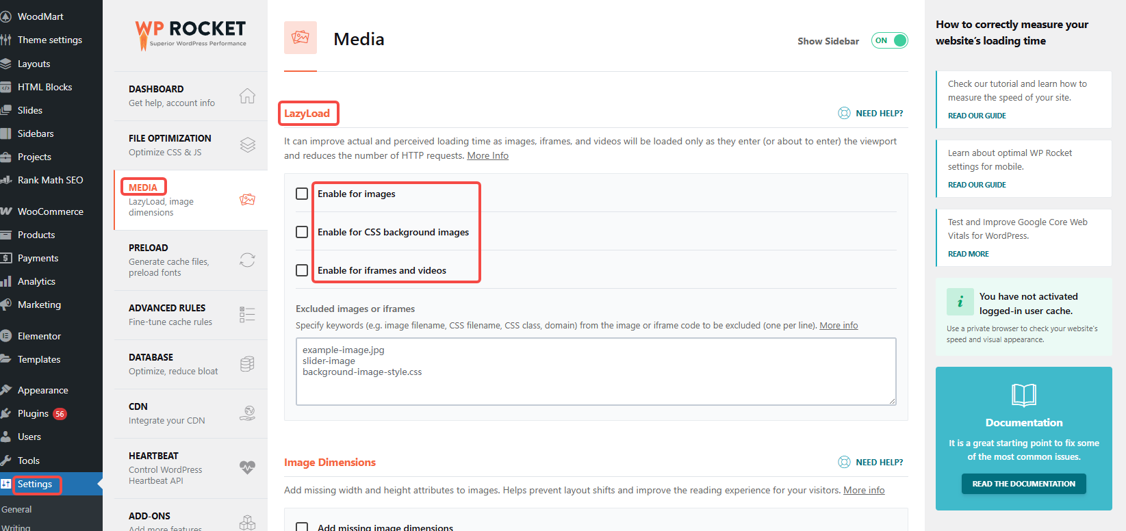Turn off the Show Sidebar toggle
The height and width of the screenshot is (531, 1126).
tap(889, 40)
